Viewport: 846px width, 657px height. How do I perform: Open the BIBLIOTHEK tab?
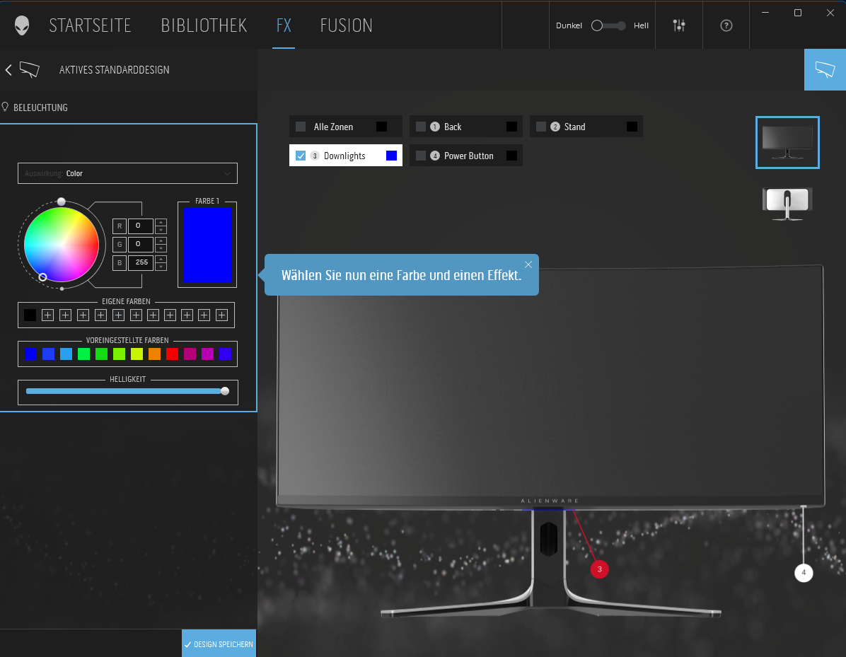(x=204, y=25)
